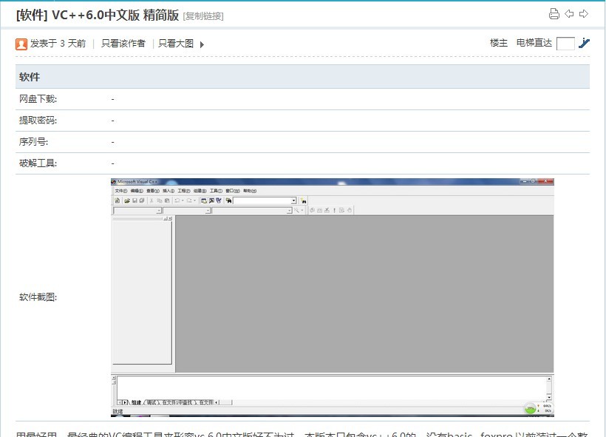This screenshot has height=437, width=606.
Task: Click output pane scrollbar up arrow
Action: point(549,379)
